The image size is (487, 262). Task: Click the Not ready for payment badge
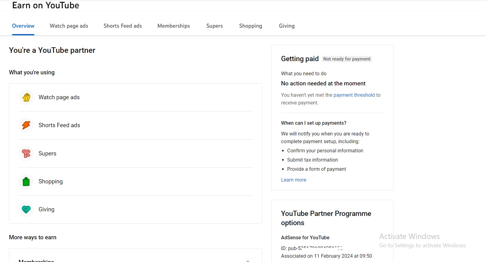[x=347, y=59]
